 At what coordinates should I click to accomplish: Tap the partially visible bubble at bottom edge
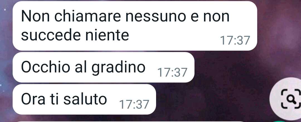click(x=131, y=121)
